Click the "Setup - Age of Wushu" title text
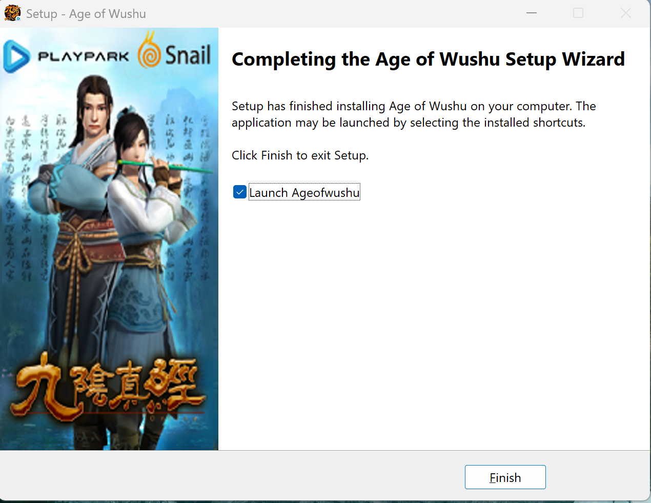This screenshot has height=503, width=651. (86, 14)
